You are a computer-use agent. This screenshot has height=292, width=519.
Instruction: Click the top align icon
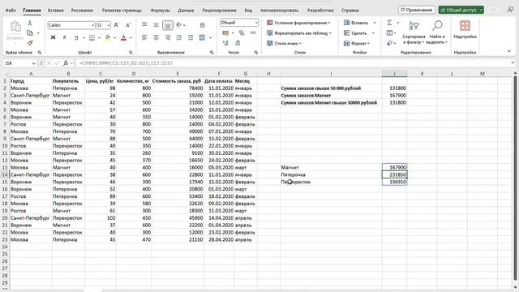144,25
